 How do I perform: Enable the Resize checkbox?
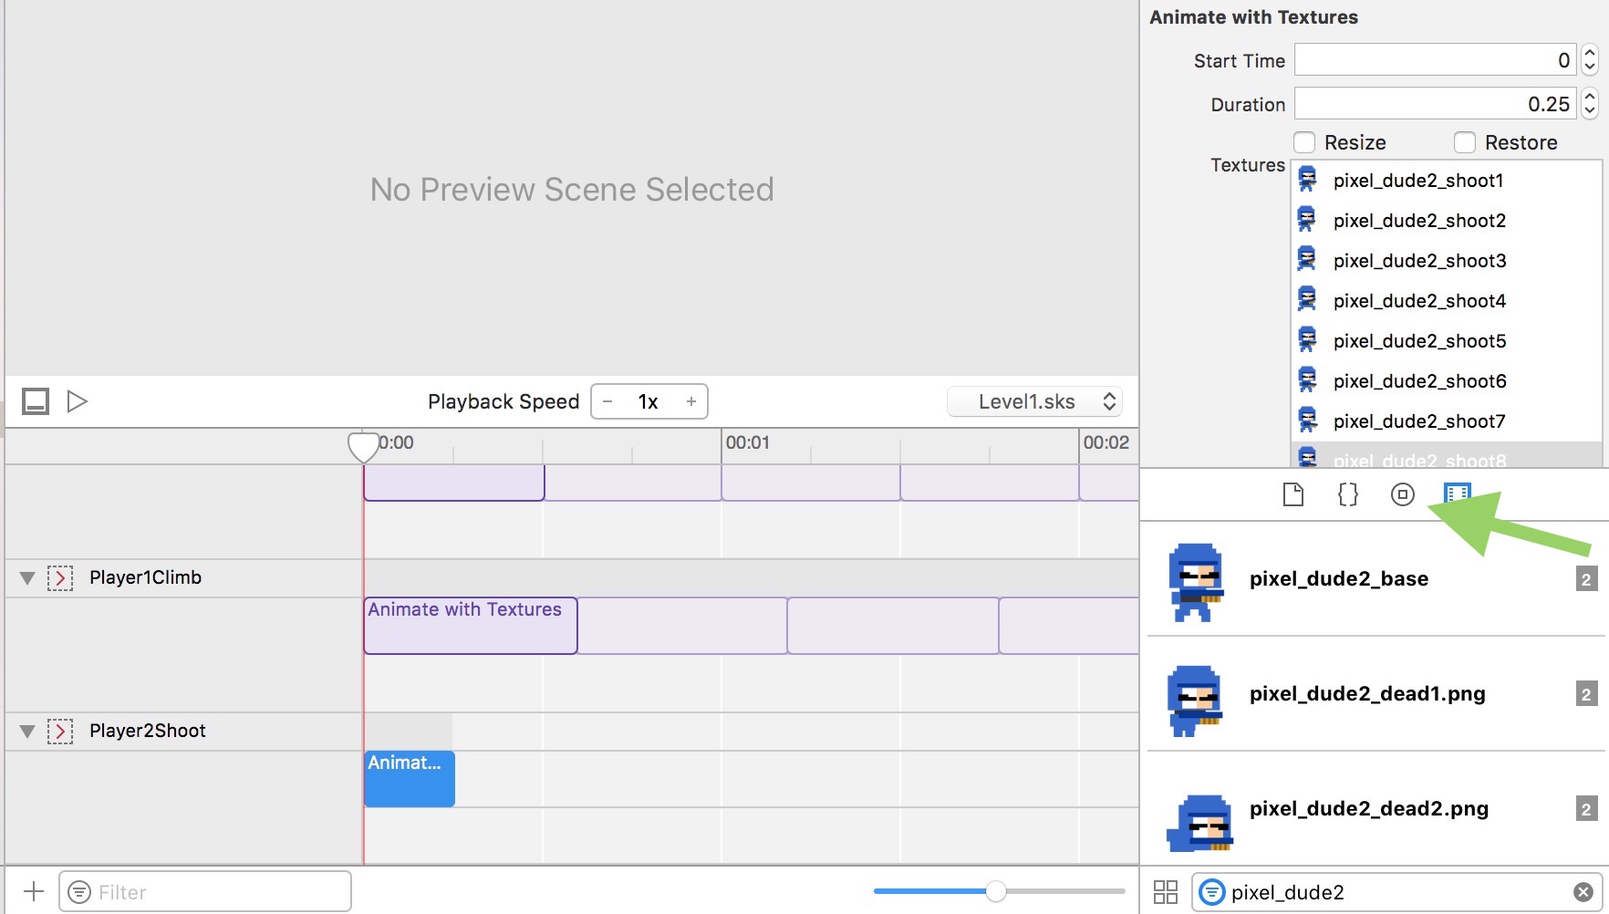click(x=1305, y=142)
